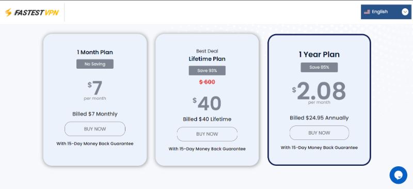Click the $2.08 per month price
The image size is (413, 189).
319,92
